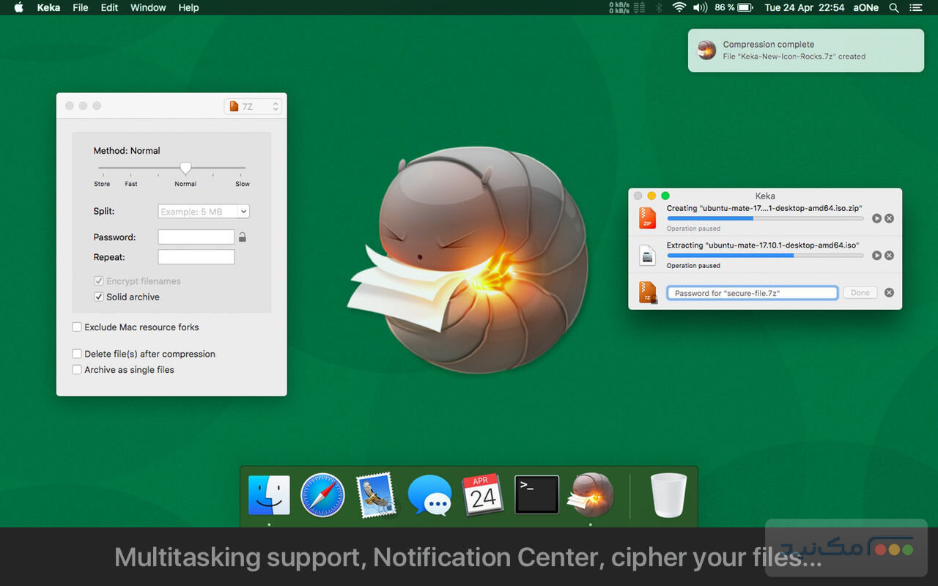938x586 pixels.
Task: Enable Exclude Mac resource forks
Action: [x=77, y=327]
